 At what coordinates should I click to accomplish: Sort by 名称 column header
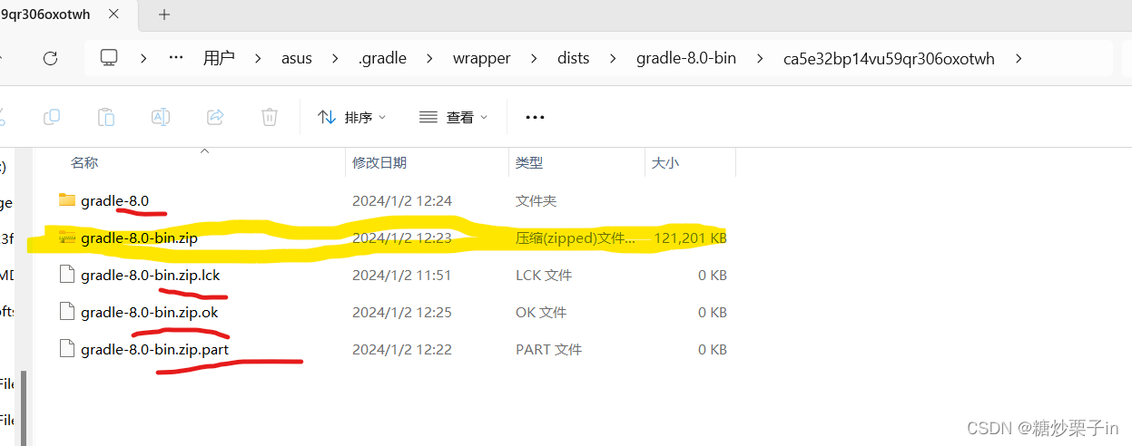point(84,162)
